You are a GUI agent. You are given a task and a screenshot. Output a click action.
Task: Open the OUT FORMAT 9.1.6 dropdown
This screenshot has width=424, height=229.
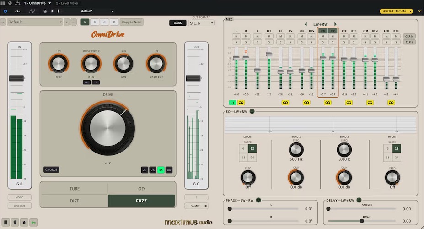[x=201, y=23]
